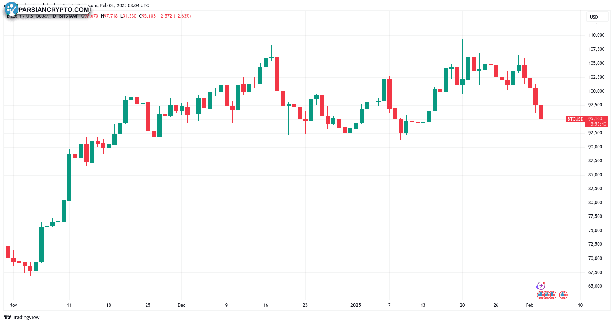Click the BTCUSD symbol price tag
The width and height of the screenshot is (614, 324).
(x=575, y=119)
